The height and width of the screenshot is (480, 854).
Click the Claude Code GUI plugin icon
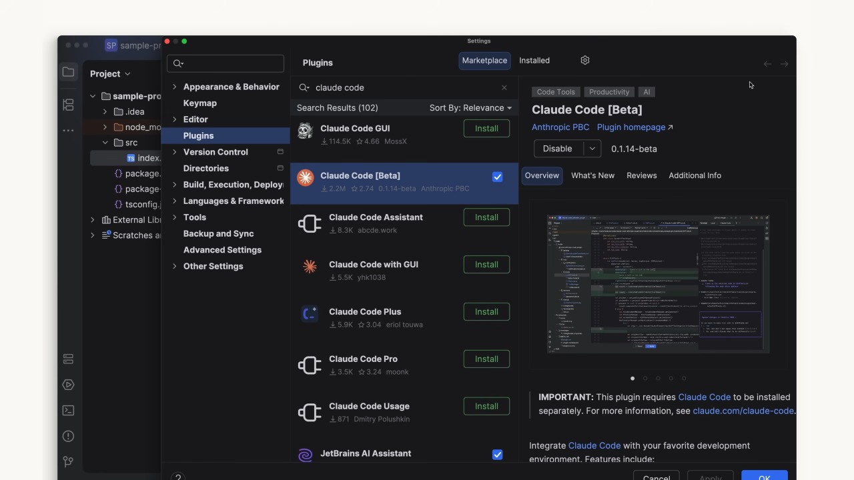click(x=306, y=131)
